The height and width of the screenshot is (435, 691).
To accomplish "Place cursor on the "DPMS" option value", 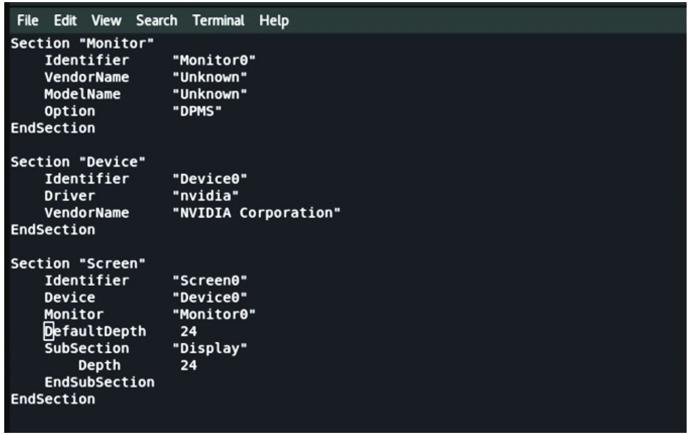I will point(197,112).
